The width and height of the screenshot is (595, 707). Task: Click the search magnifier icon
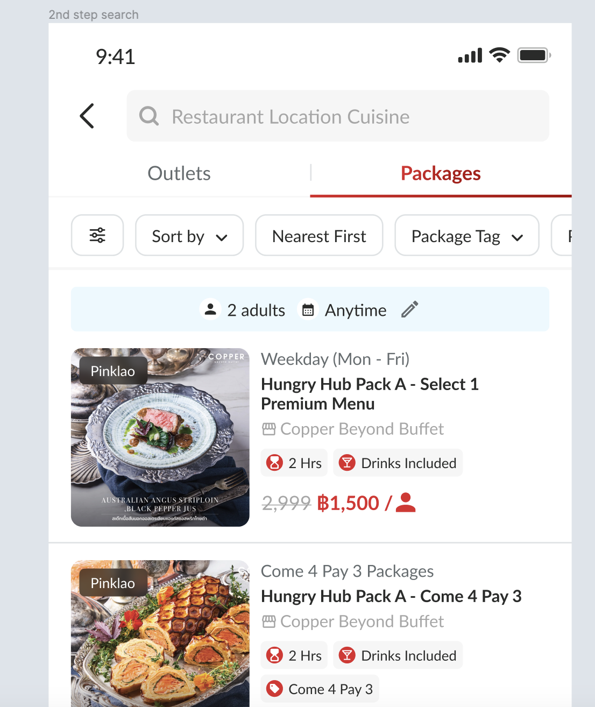[x=149, y=116]
